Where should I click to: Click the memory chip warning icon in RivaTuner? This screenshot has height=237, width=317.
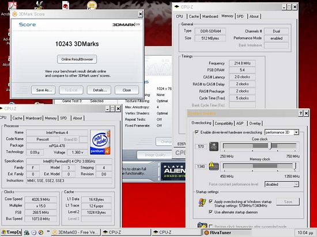214,166
